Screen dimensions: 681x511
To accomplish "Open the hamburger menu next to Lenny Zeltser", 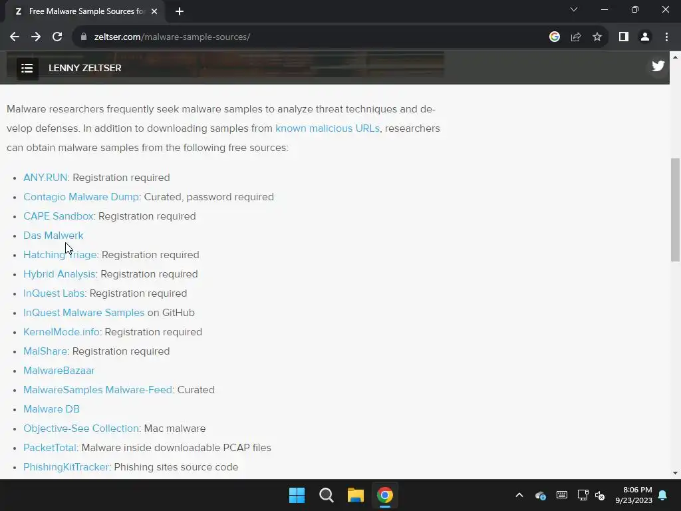I will pos(27,69).
